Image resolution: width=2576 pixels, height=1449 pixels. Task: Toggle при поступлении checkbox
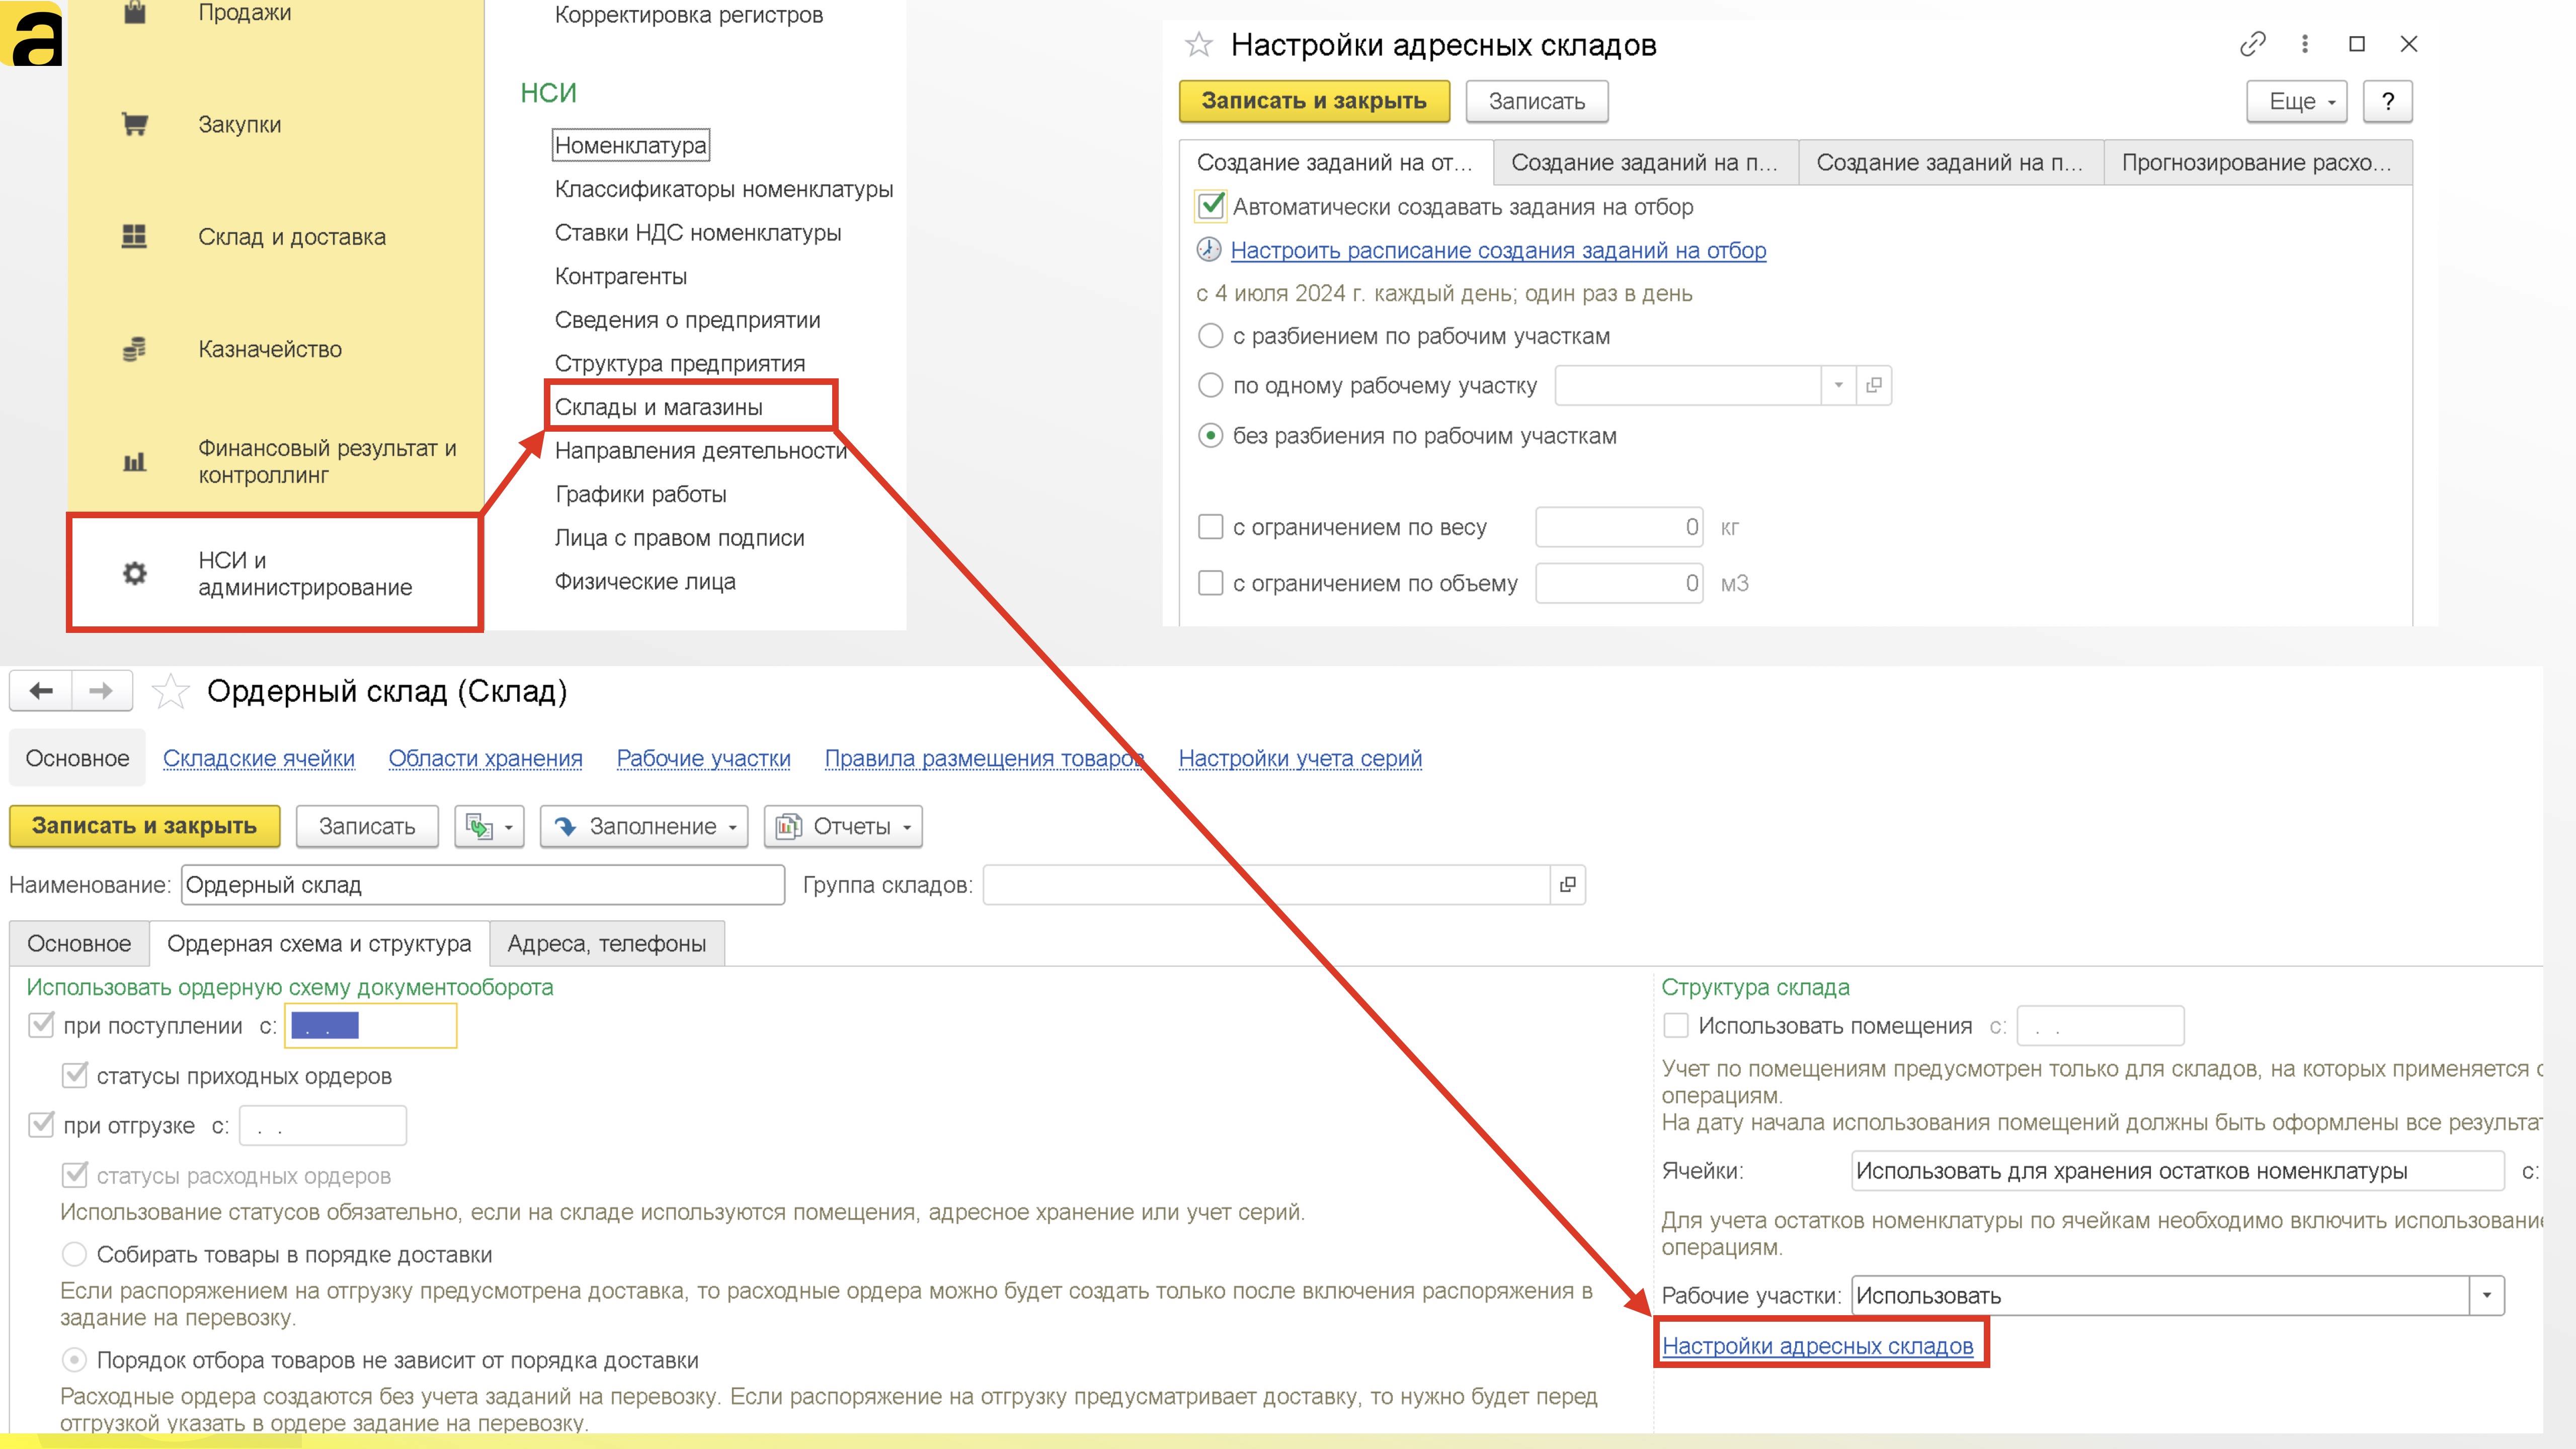[x=41, y=1025]
